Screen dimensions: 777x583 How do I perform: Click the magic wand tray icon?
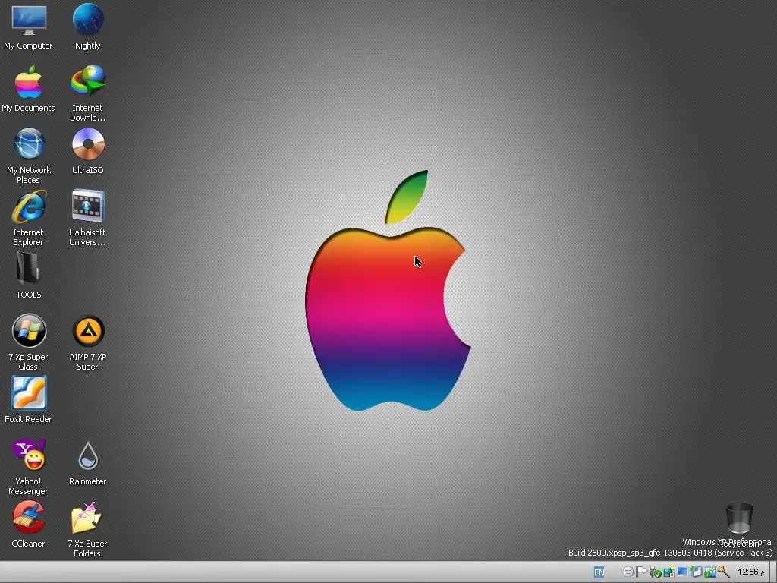click(x=724, y=572)
